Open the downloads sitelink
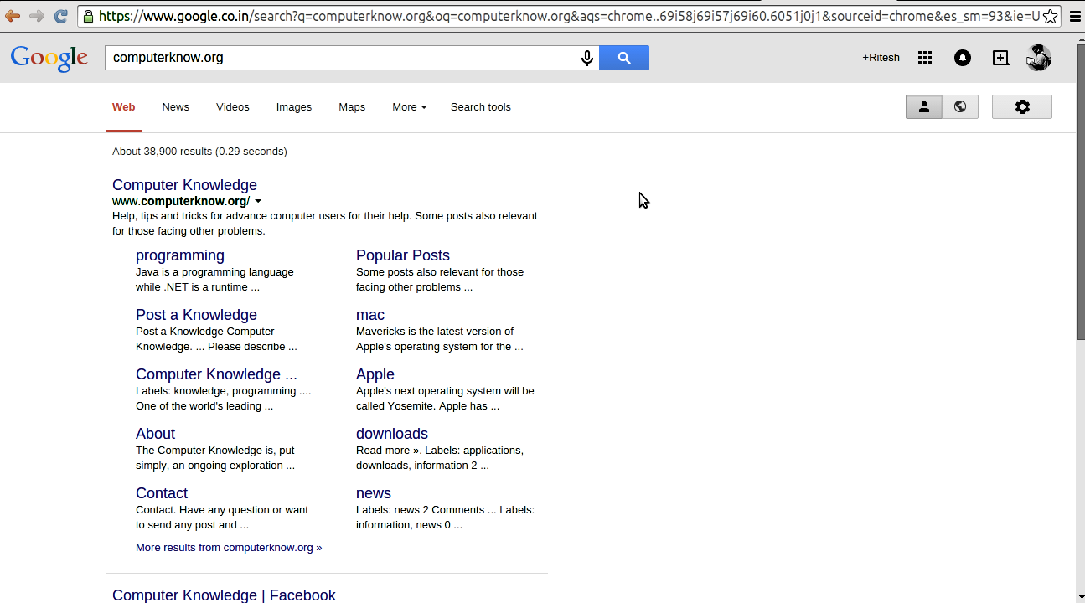Viewport: 1085px width, 603px height. click(392, 434)
